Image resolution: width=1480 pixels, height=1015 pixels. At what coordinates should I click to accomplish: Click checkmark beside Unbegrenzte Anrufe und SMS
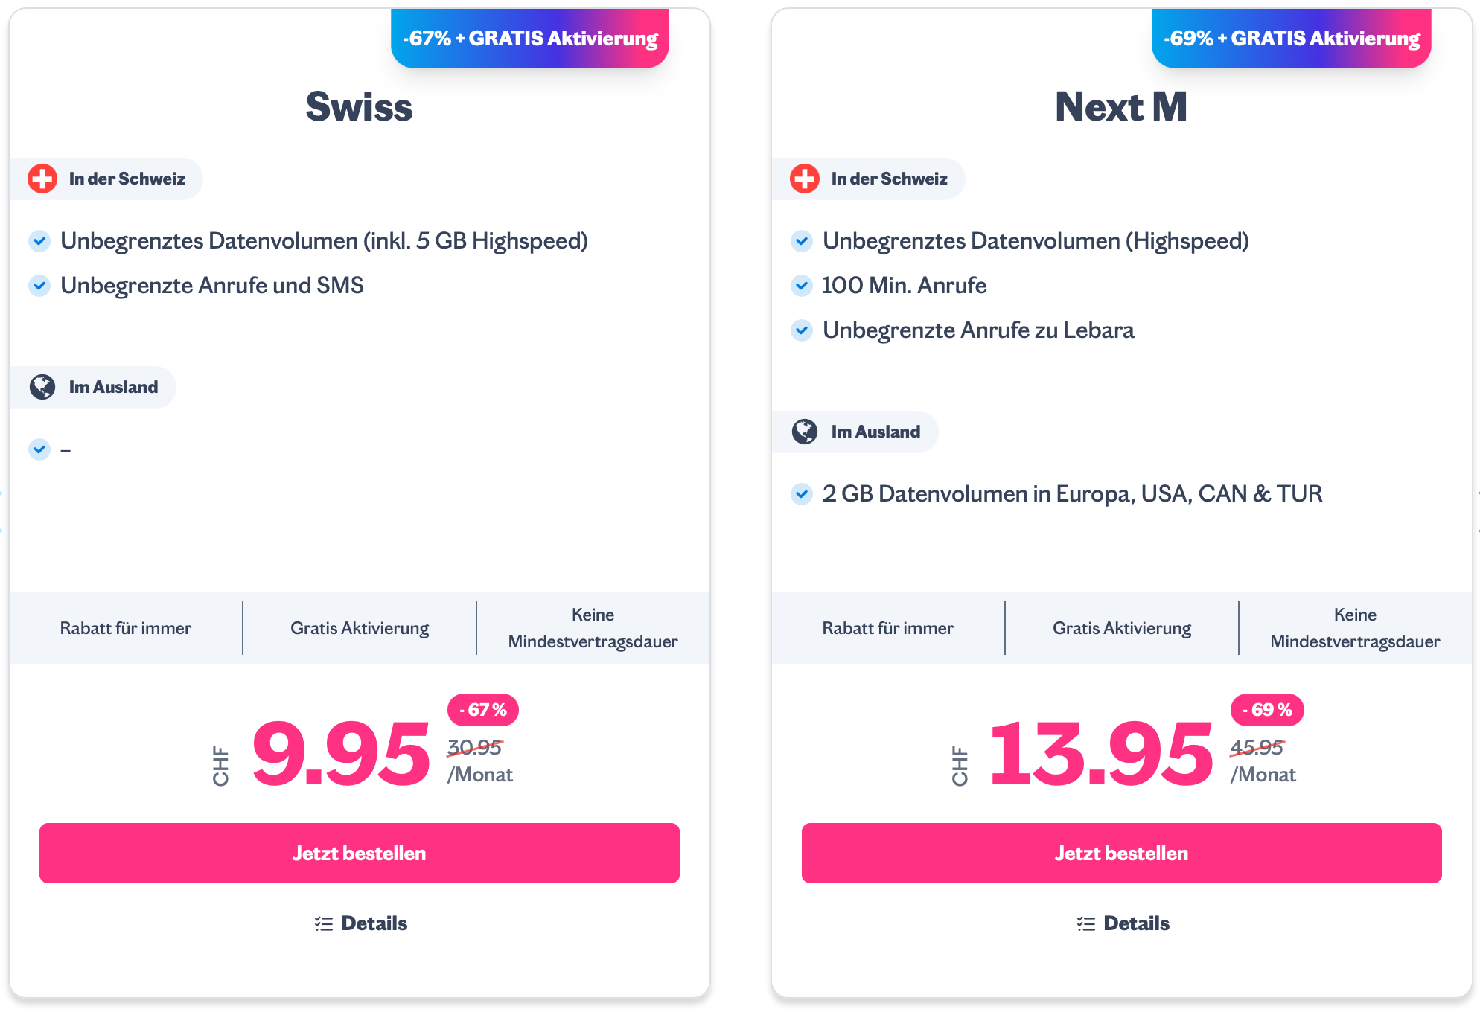coord(39,286)
